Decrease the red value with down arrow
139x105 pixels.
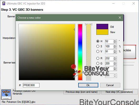point(115,59)
